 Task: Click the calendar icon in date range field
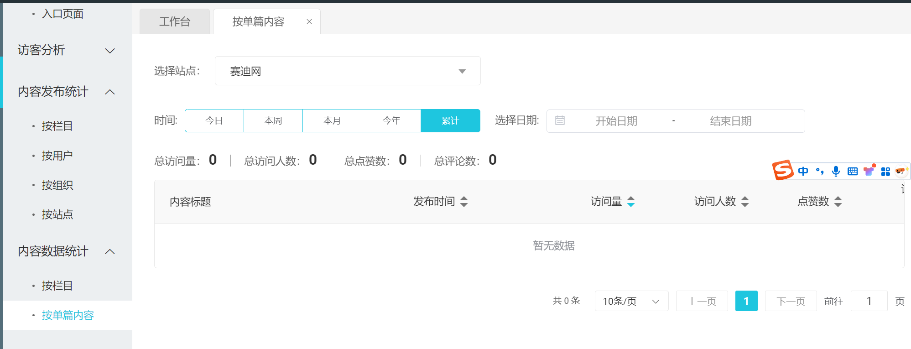(560, 120)
